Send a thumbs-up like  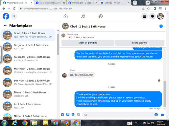click(163, 115)
